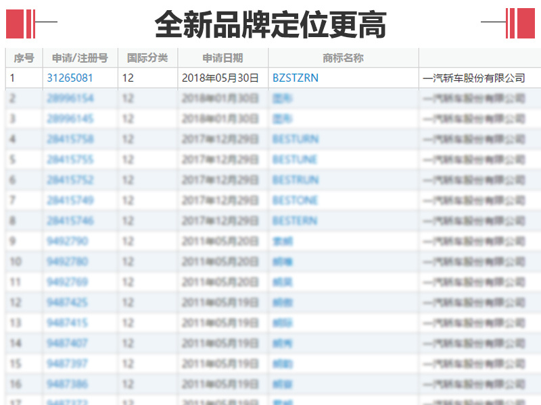The height and width of the screenshot is (405, 541).
Task: Open the BESTRUN trademark link
Action: [x=296, y=180]
